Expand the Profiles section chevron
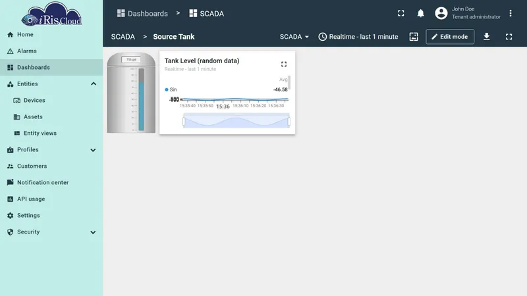 pyautogui.click(x=93, y=150)
